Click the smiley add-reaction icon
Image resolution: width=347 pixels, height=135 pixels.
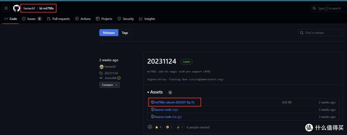pyautogui.click(x=150, y=127)
